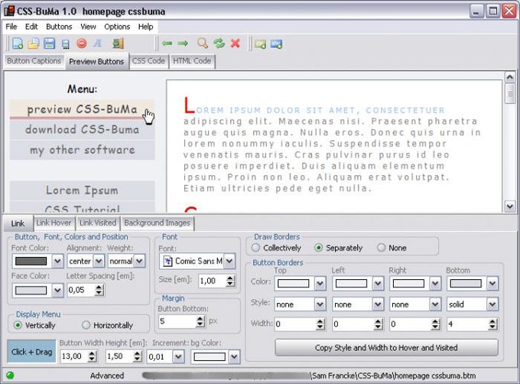Viewport: 520px width, 384px height.
Task: Open the Help menu
Action: pyautogui.click(x=145, y=27)
